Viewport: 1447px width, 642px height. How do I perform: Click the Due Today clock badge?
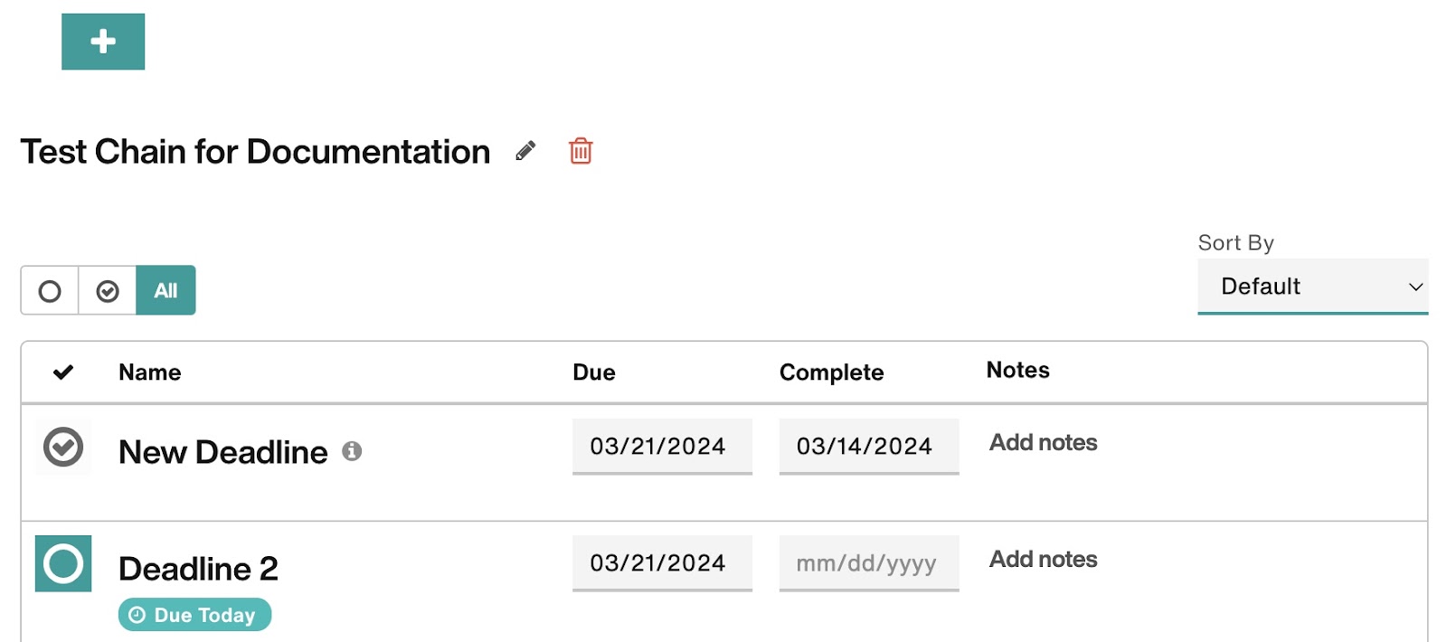tap(194, 615)
